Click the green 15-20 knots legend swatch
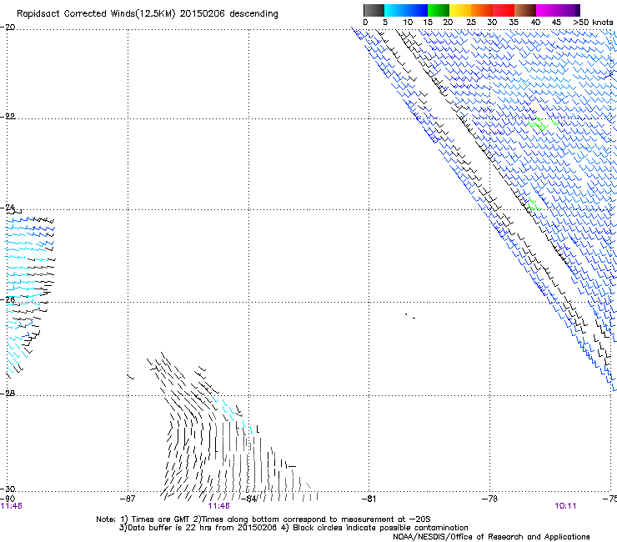 439,10
